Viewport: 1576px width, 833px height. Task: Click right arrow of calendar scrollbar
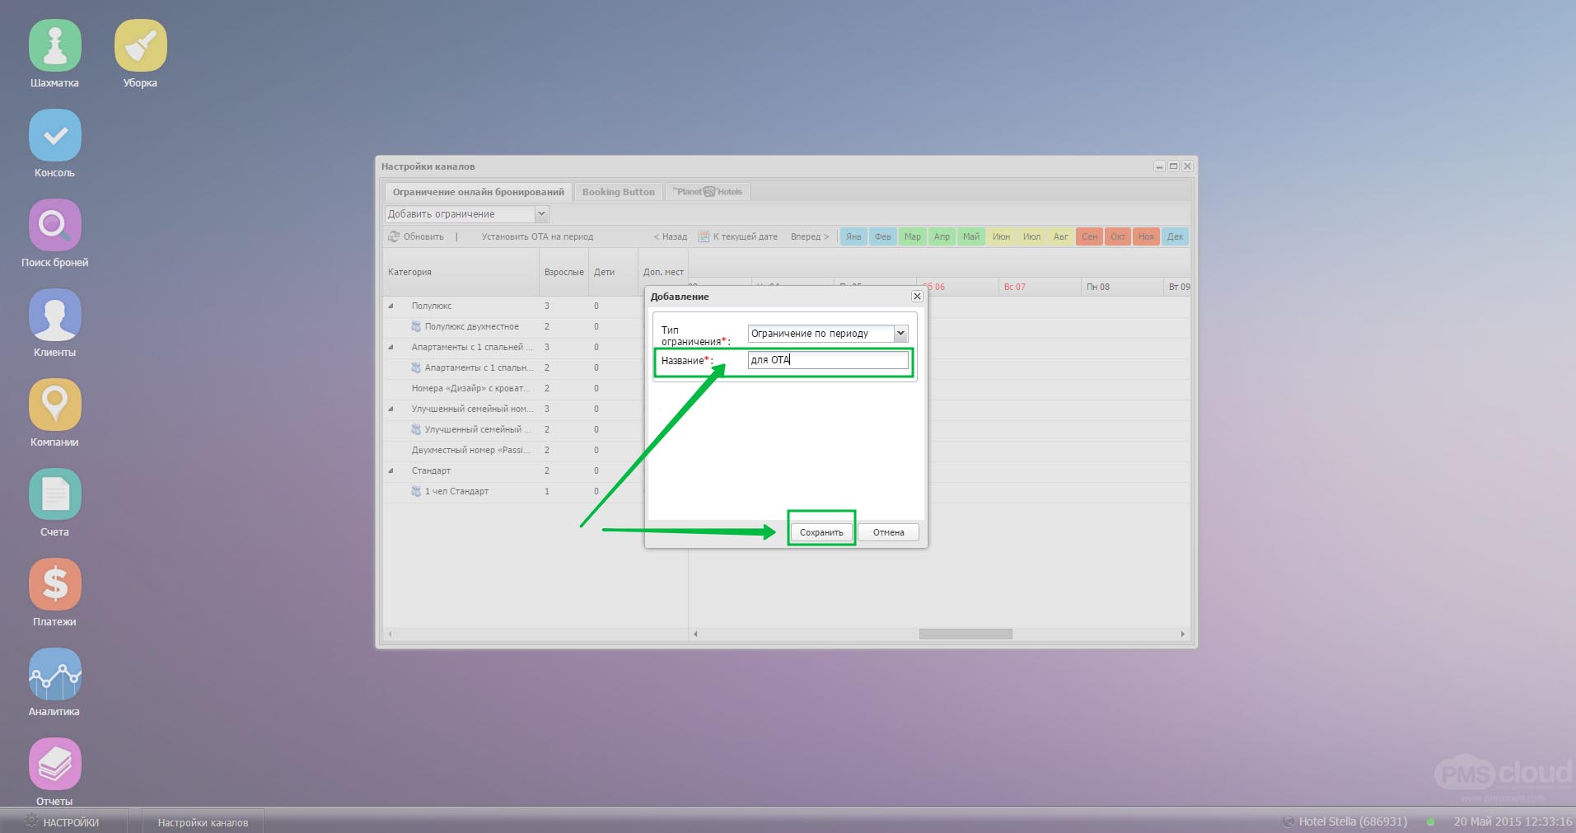click(1182, 634)
